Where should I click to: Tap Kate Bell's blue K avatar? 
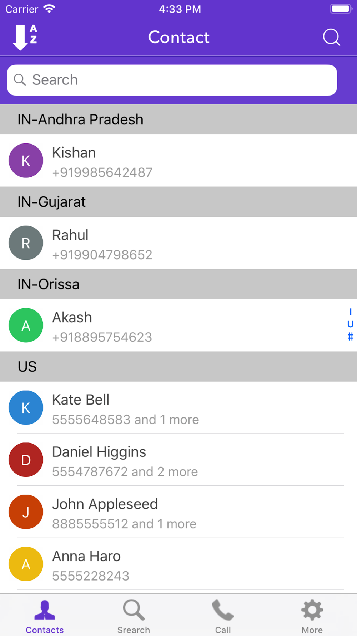tap(26, 408)
